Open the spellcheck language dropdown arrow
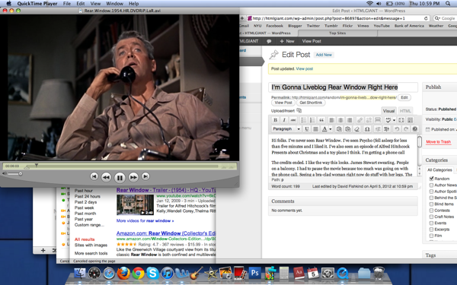Screen dimensions: 457x285 click(394, 120)
